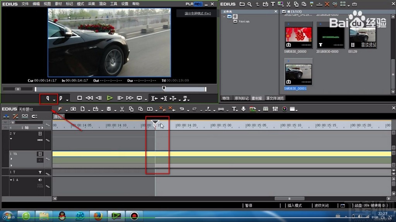Click the add title T icon in bin
Viewport: 396px width, 222px height.
point(273,4)
